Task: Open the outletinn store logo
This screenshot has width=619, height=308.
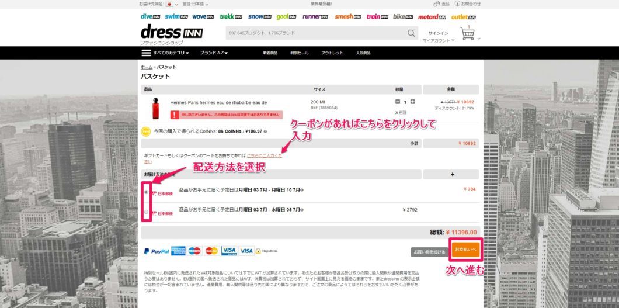Action: tap(464, 16)
